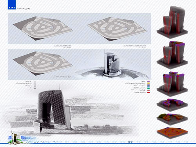Click the top-right parking floor plan

tap(117, 29)
